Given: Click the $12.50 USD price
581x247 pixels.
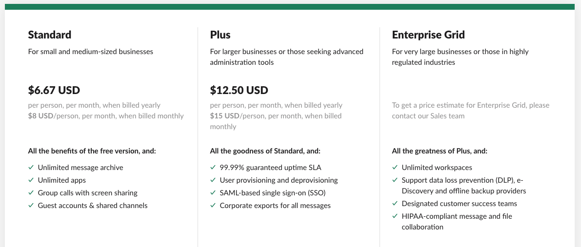Looking at the screenshot, I should [x=239, y=90].
